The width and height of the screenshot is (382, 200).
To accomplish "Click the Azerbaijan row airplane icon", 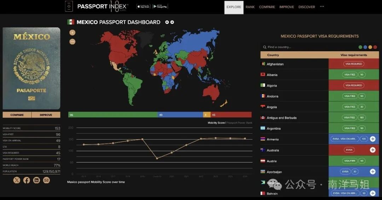I will [373, 171].
